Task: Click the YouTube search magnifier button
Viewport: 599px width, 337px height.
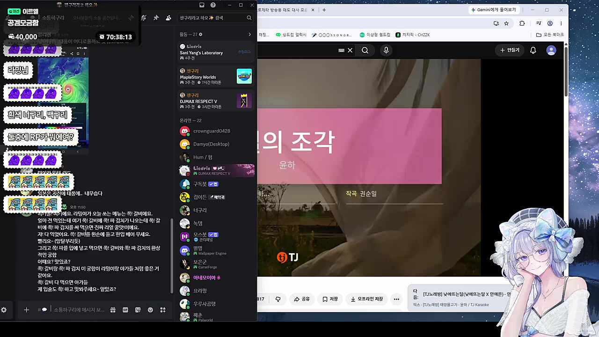Action: (365, 50)
